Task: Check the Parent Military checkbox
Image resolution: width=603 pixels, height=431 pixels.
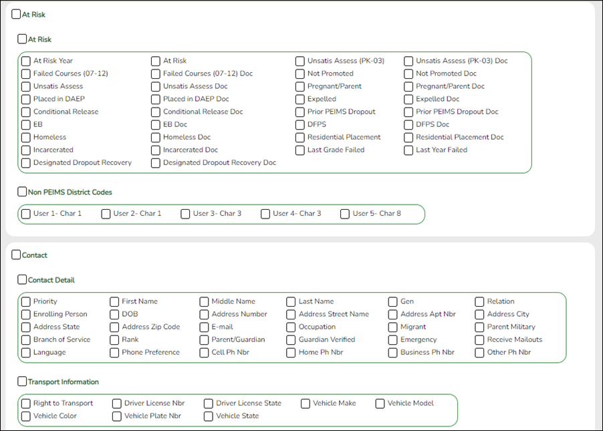Action: [479, 327]
